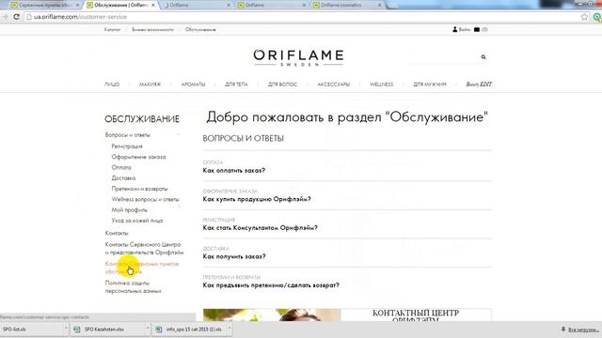The height and width of the screenshot is (338, 602).
Task: Open Контакты Сервисного Центра и представительств link
Action: [144, 248]
